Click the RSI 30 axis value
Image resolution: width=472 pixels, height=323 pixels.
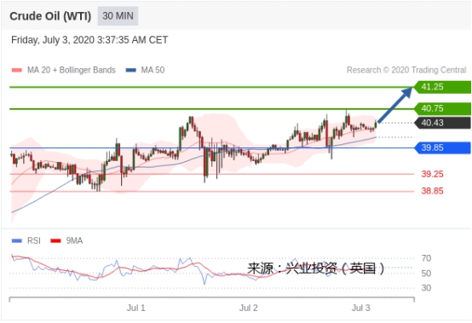tap(426, 288)
